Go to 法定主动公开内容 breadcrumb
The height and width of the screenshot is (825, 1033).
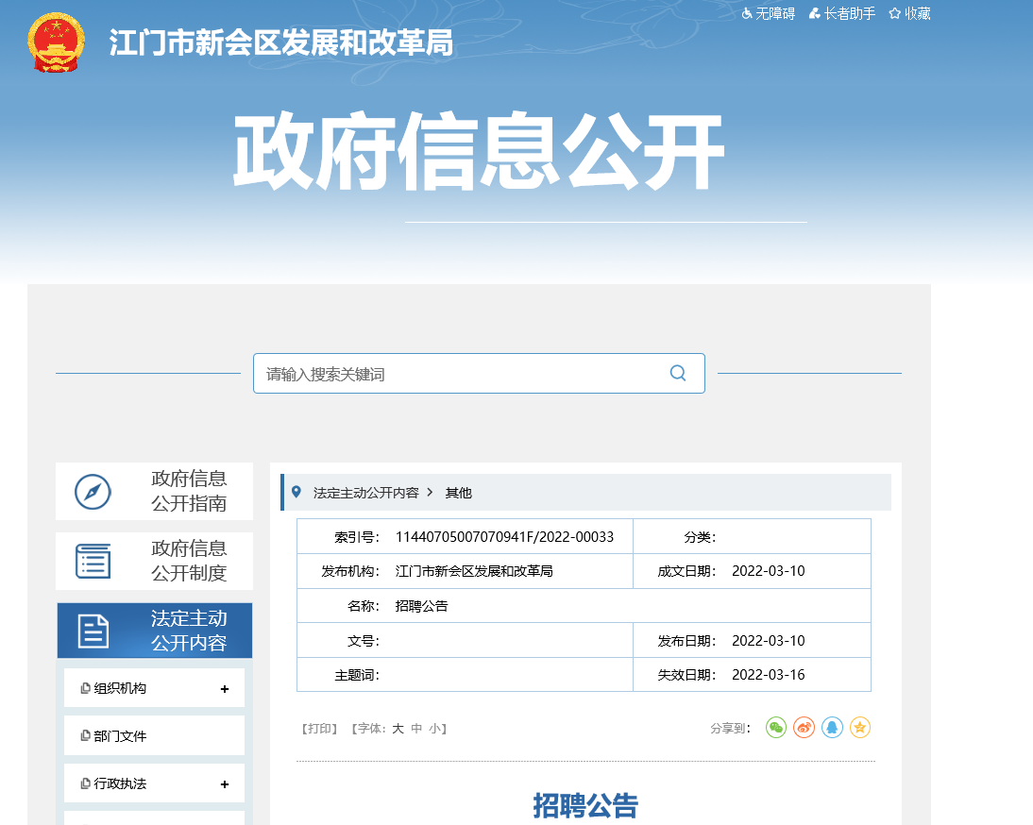pyautogui.click(x=365, y=493)
